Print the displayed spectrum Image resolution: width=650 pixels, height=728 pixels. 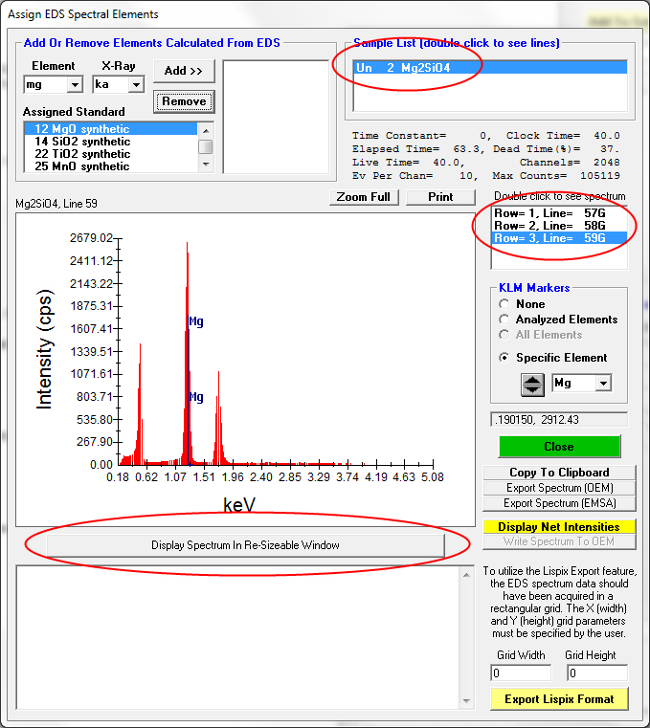click(x=440, y=197)
